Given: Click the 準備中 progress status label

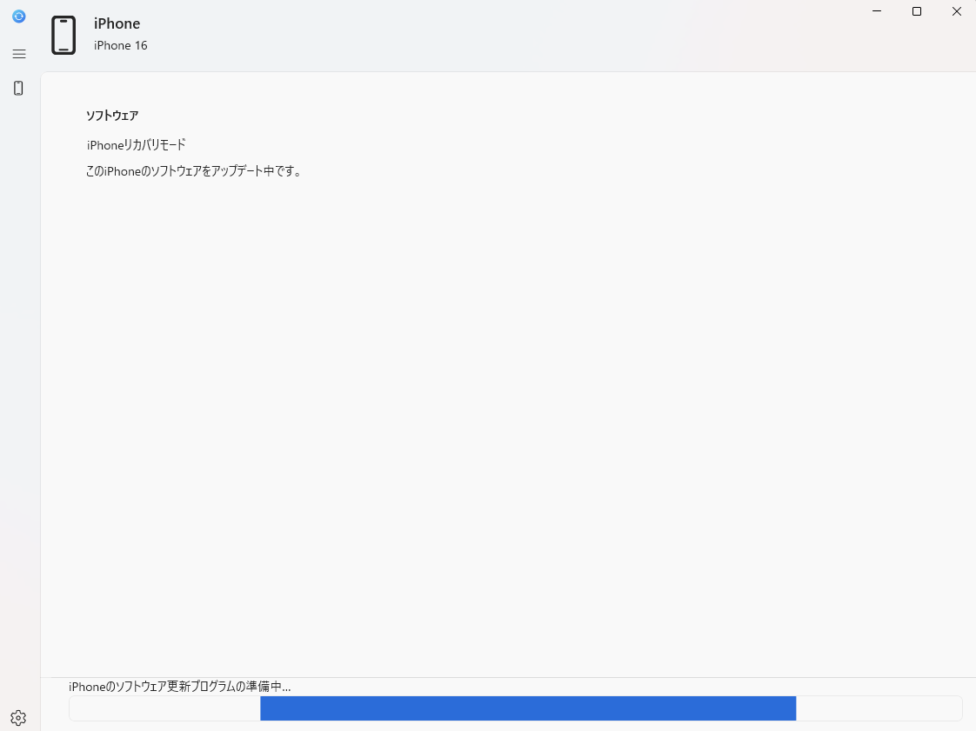Looking at the screenshot, I should tap(179, 687).
